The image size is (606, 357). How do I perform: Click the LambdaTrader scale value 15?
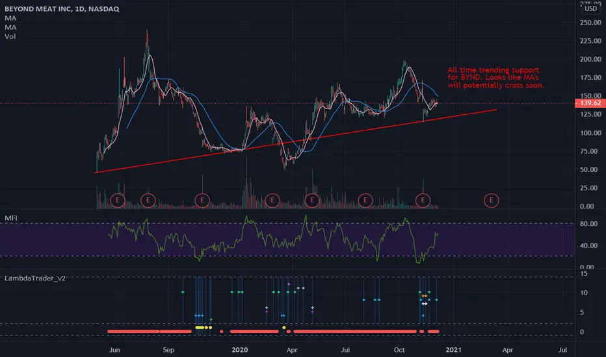click(x=584, y=274)
